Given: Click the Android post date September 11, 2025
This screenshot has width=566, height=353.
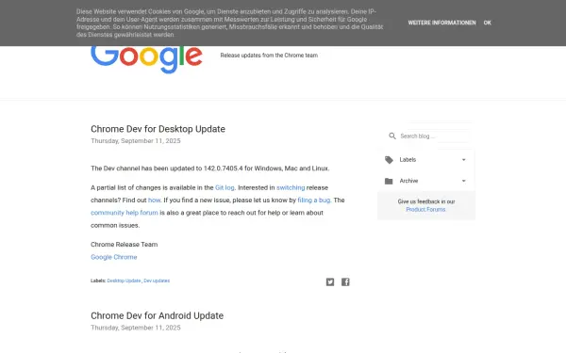Looking at the screenshot, I should coord(135,328).
